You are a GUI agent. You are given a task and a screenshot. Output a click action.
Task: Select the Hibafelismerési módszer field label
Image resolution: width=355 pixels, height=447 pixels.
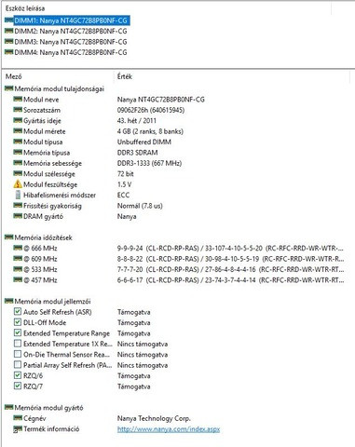pos(60,195)
